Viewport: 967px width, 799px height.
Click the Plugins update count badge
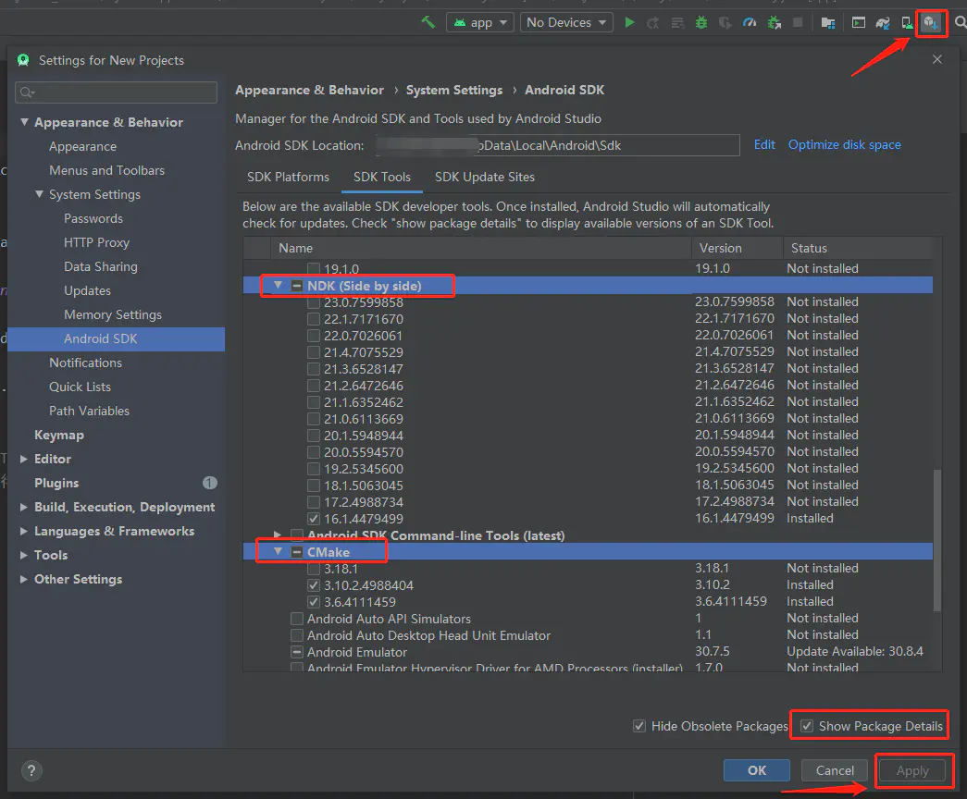(210, 483)
